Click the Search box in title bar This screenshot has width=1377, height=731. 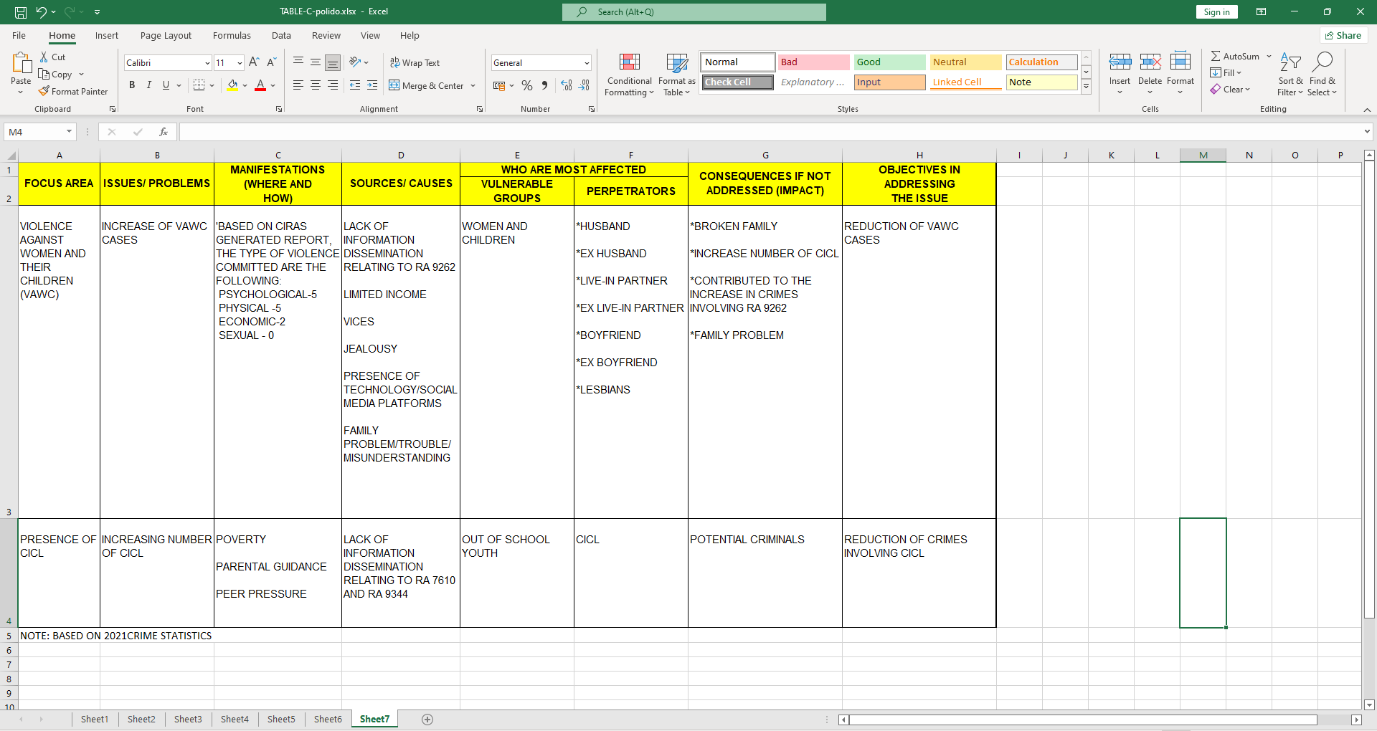tap(694, 12)
